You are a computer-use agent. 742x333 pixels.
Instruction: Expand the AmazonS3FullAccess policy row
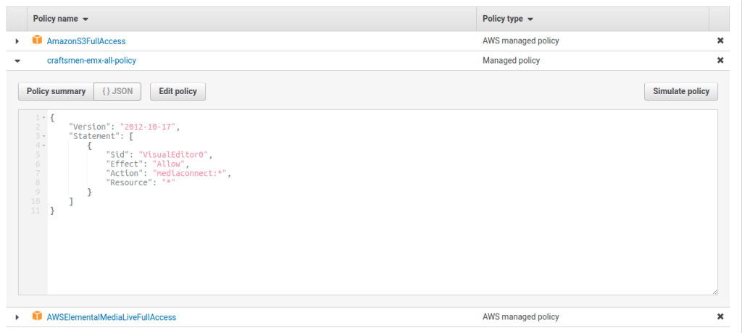click(17, 41)
